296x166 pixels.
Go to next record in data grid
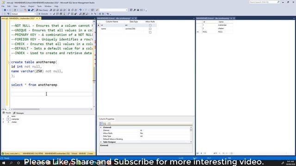click(220, 153)
